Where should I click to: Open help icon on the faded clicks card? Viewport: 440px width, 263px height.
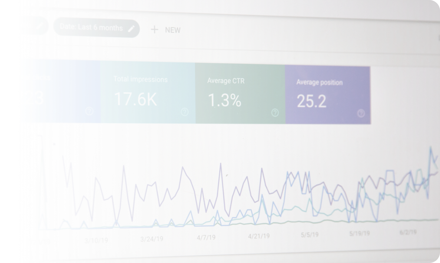click(x=89, y=111)
